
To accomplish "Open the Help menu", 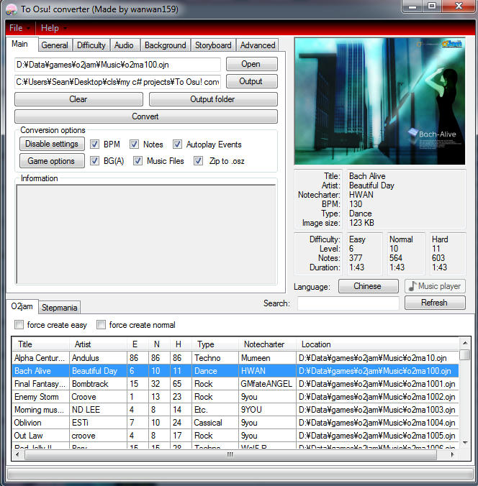I will pyautogui.click(x=54, y=28).
